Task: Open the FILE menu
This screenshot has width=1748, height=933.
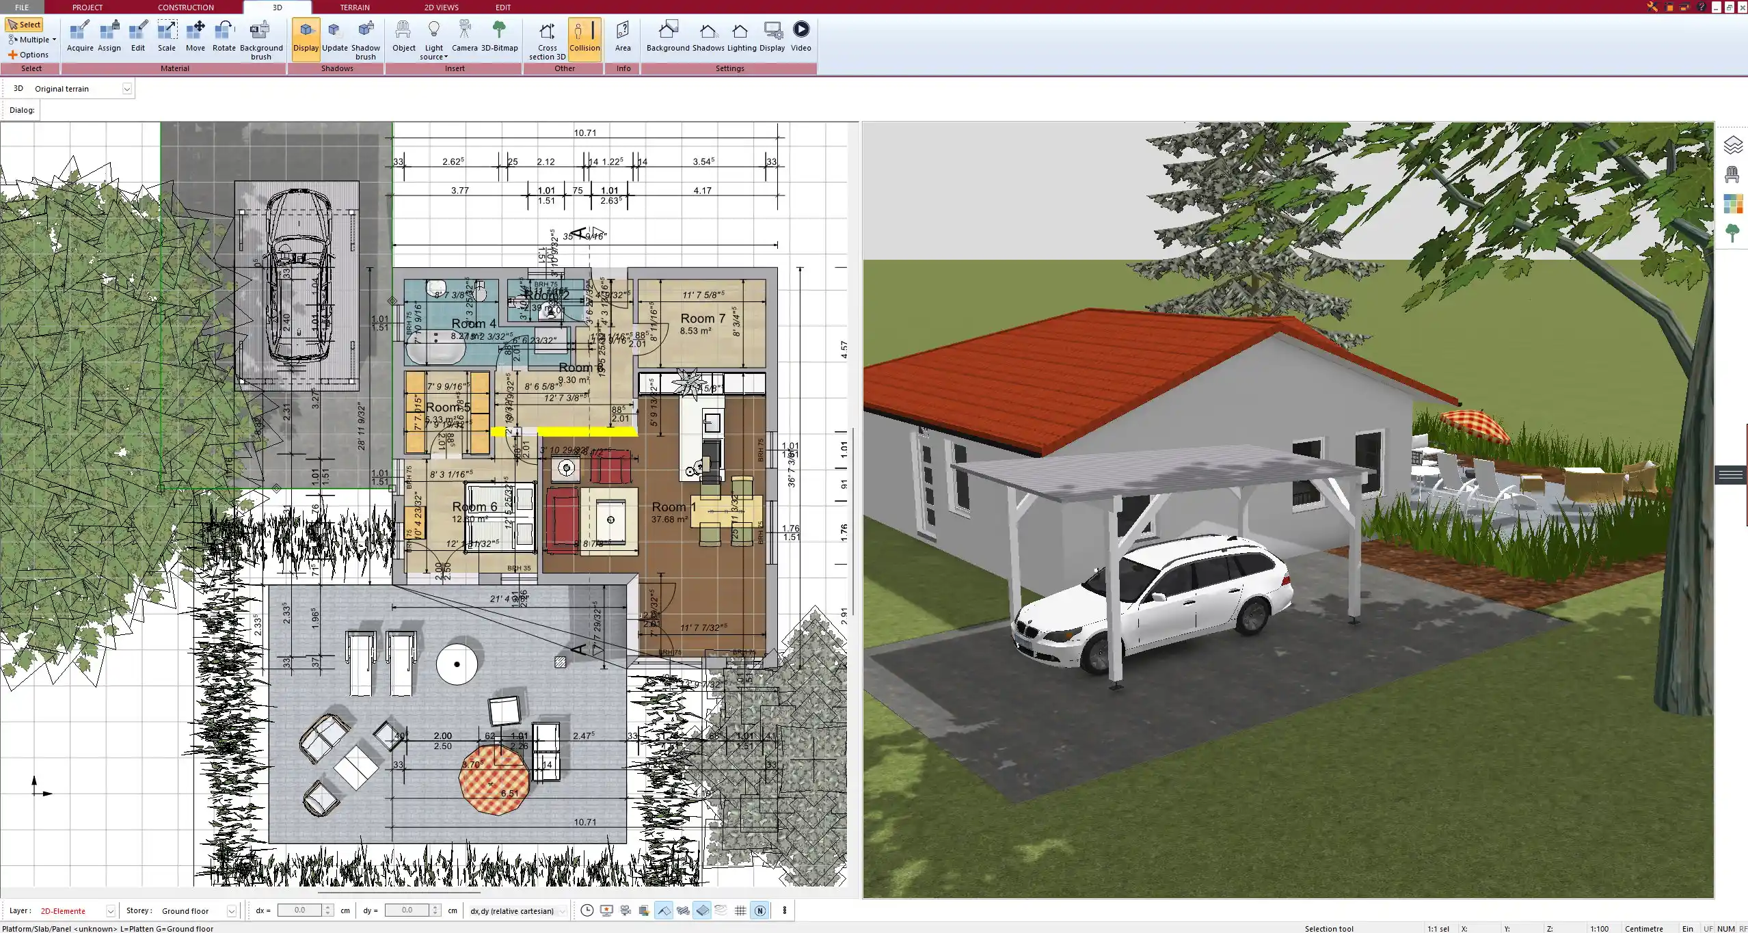Action: coord(22,8)
